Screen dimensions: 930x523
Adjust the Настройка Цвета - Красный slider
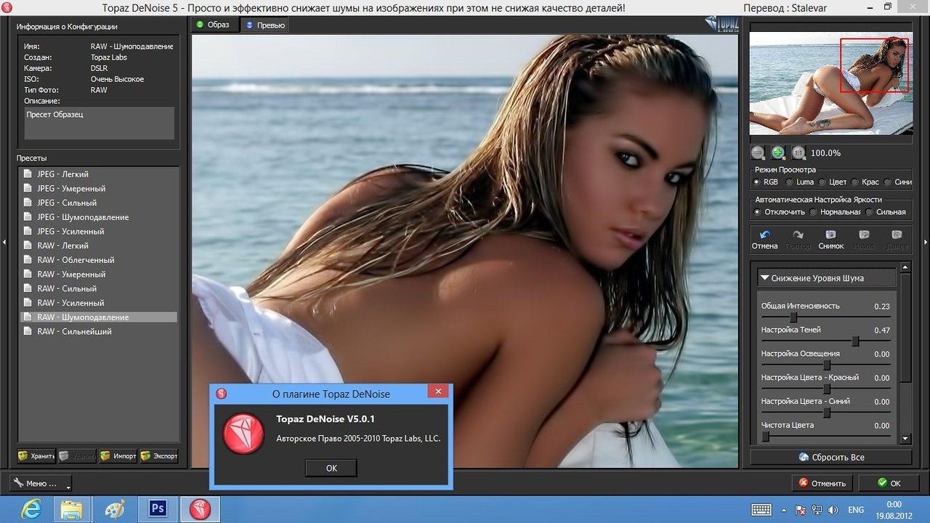[x=825, y=389]
